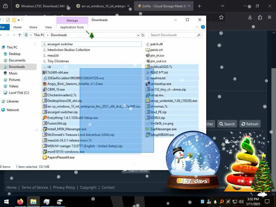Open the Contact footer link

click(x=108, y=188)
